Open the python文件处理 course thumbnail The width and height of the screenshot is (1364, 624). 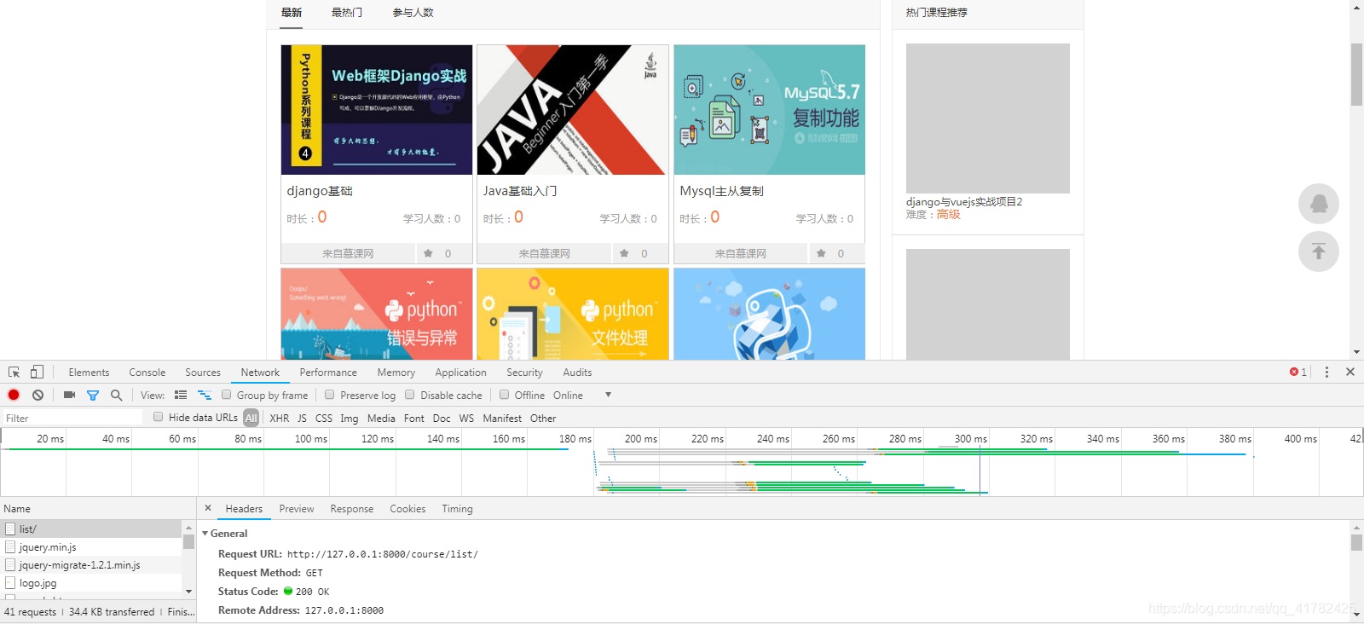573,314
